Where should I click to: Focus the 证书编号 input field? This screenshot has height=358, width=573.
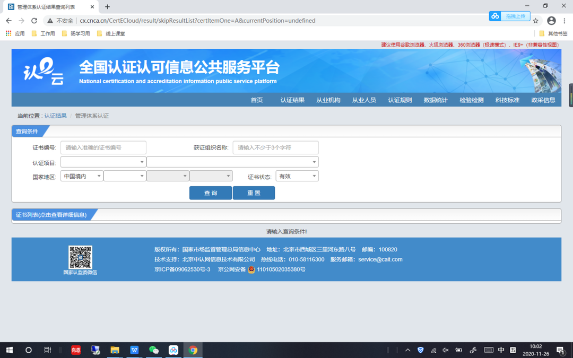[x=103, y=147]
